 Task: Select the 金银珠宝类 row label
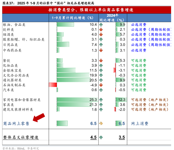click(x=12, y=70)
